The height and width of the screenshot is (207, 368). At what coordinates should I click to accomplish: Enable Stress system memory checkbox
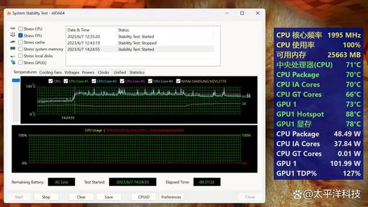pyautogui.click(x=21, y=49)
